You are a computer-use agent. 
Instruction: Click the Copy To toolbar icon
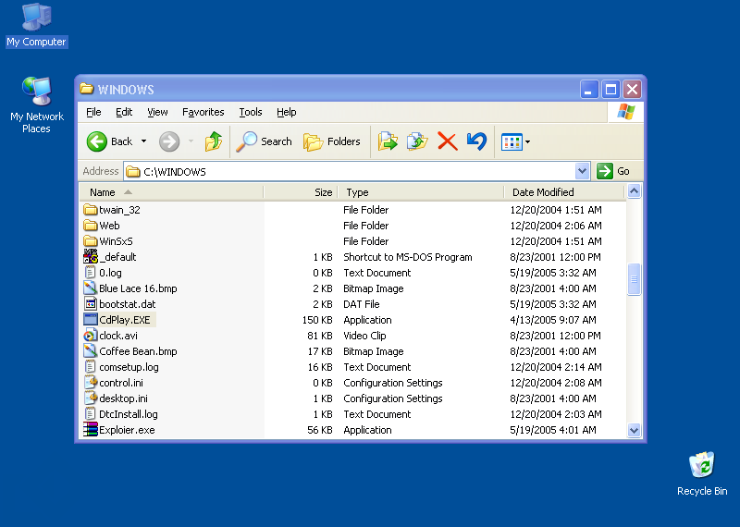tap(417, 141)
